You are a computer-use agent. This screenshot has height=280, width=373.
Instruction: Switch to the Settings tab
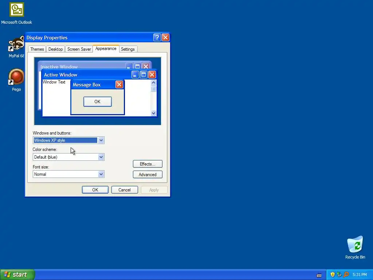(x=128, y=49)
